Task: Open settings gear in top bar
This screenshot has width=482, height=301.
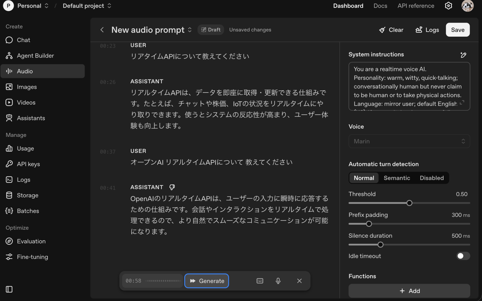Action: (x=448, y=6)
